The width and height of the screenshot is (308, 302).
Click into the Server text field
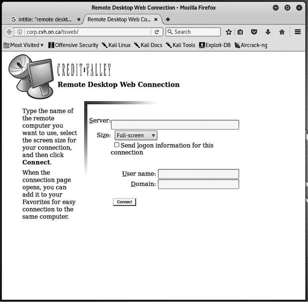point(175,125)
